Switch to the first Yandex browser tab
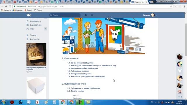The height and width of the screenshot is (105, 187). pos(4,2)
